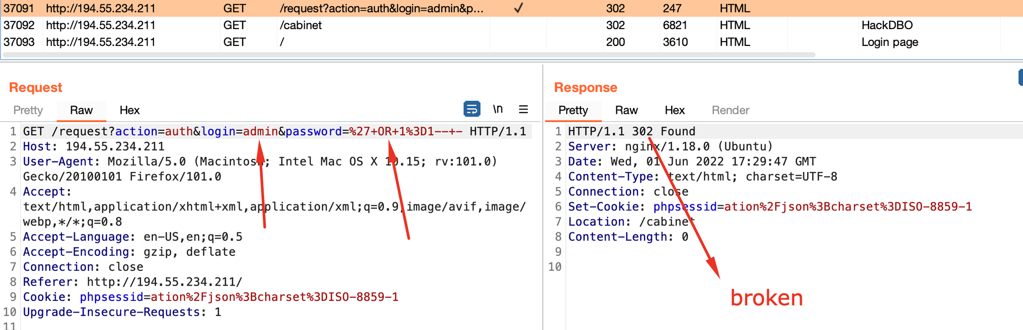Select the Hex tab in Request
Viewport: 1023px width, 330px height.
click(x=129, y=110)
